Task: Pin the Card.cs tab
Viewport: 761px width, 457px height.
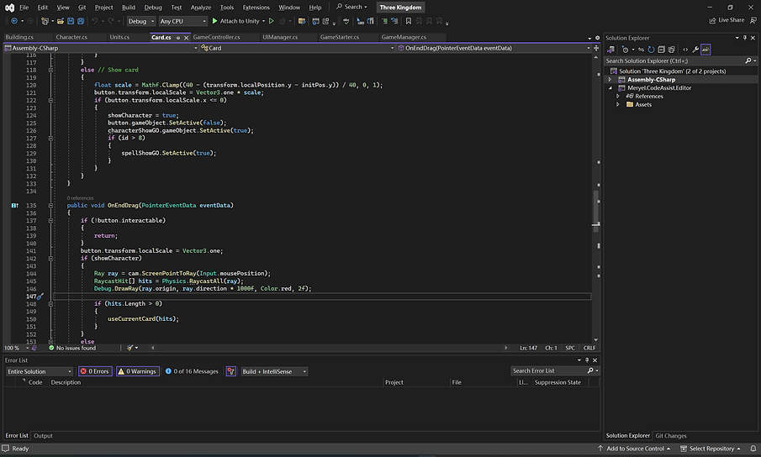Action: pos(178,37)
